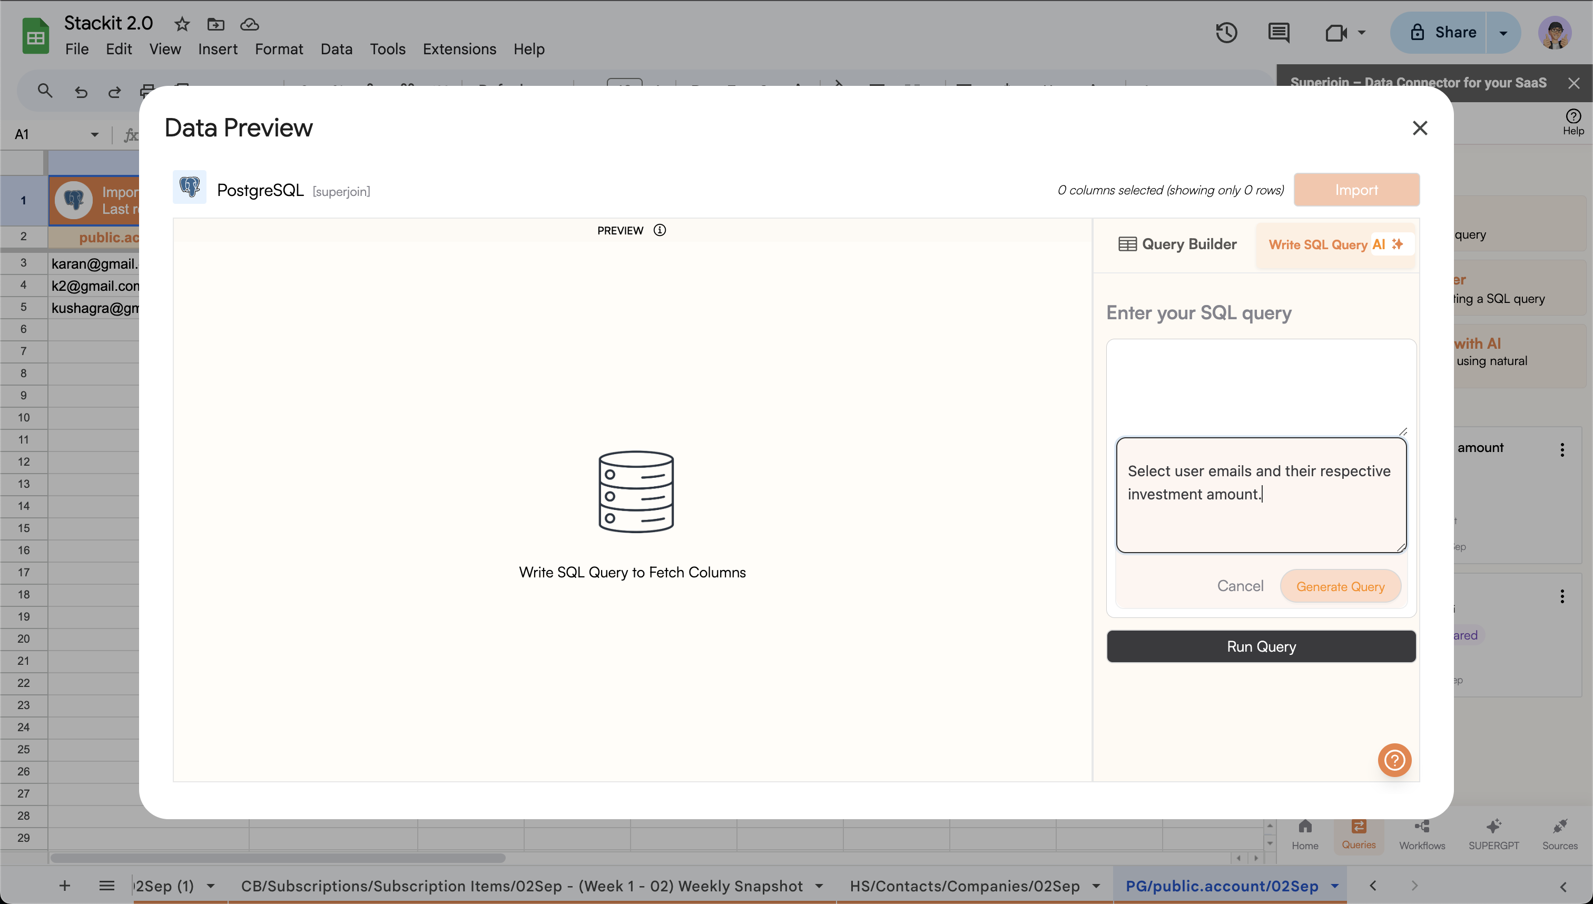Open the comments icon in header
The height and width of the screenshot is (904, 1593).
coord(1279,32)
